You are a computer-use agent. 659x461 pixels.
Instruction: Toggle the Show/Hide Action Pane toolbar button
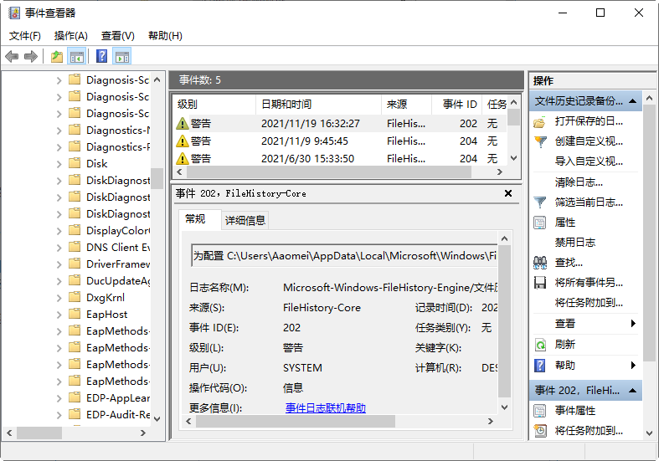point(122,57)
